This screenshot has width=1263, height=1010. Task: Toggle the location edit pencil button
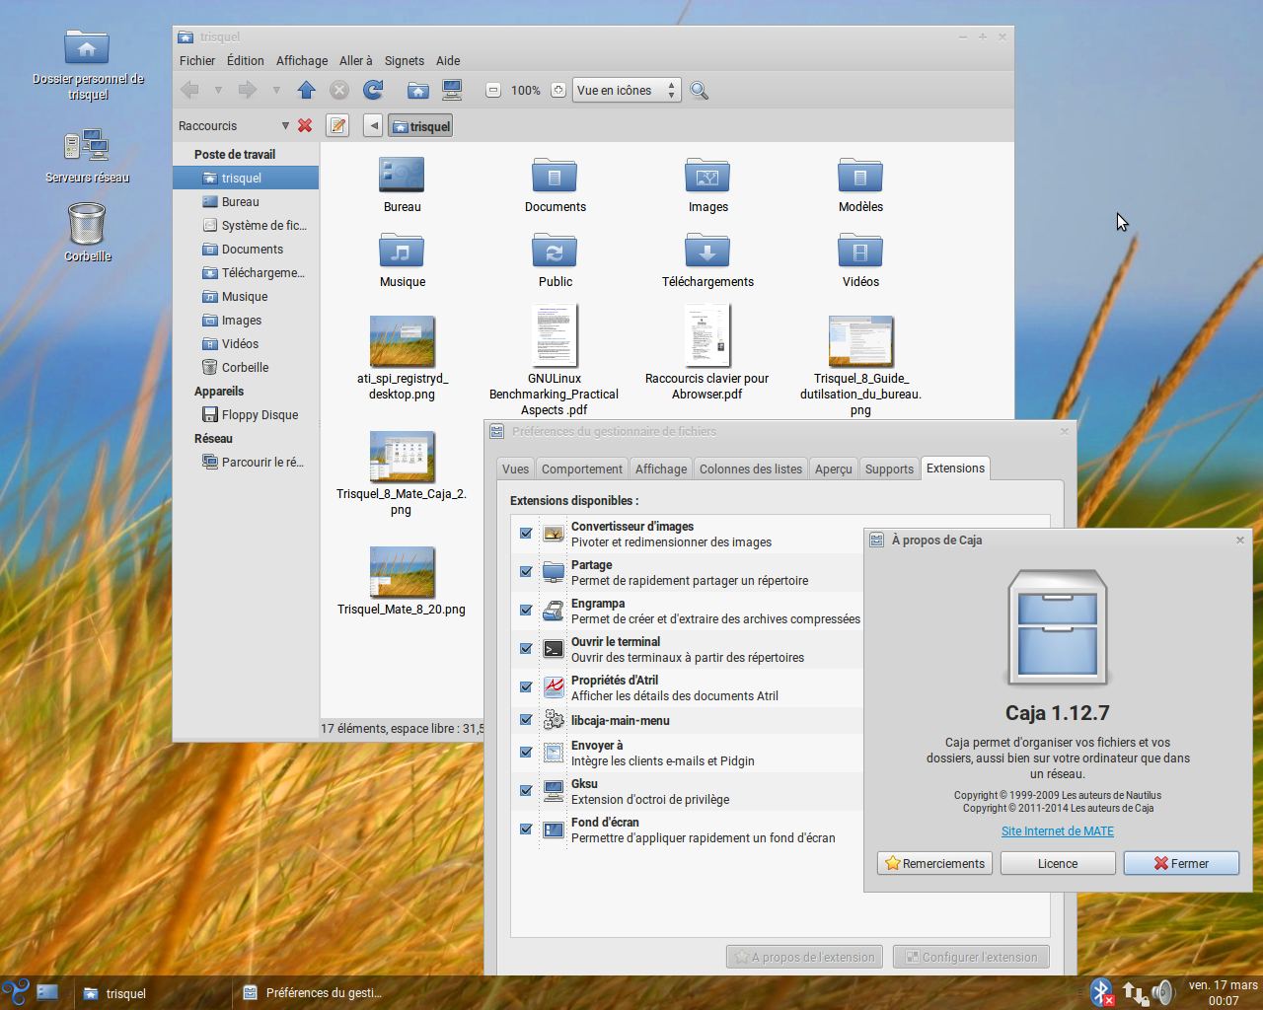tap(337, 125)
